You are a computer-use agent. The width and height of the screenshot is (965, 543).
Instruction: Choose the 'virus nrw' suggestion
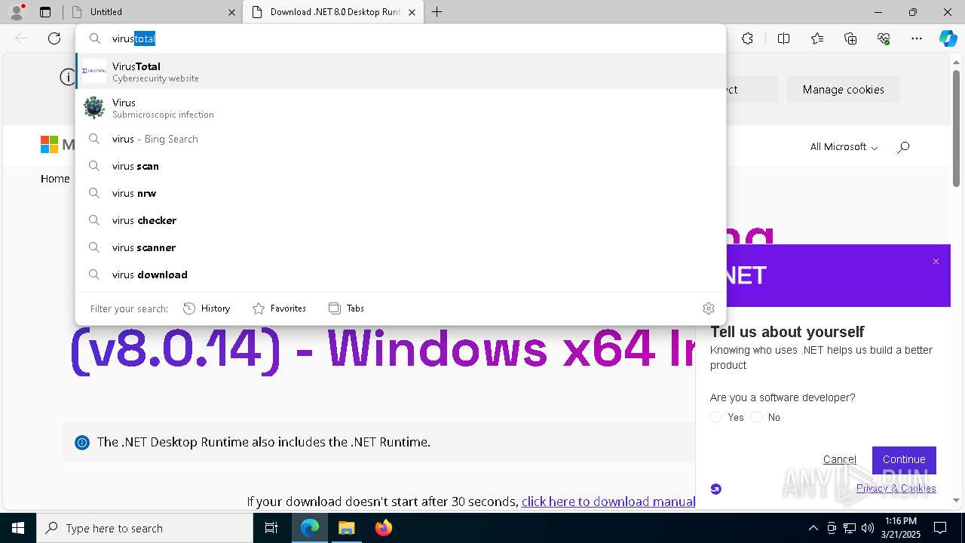400,193
